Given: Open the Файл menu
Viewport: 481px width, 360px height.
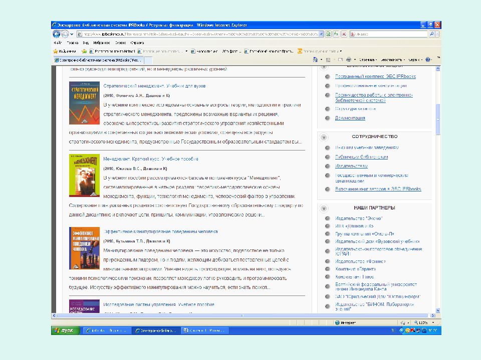Looking at the screenshot, I should coord(57,43).
